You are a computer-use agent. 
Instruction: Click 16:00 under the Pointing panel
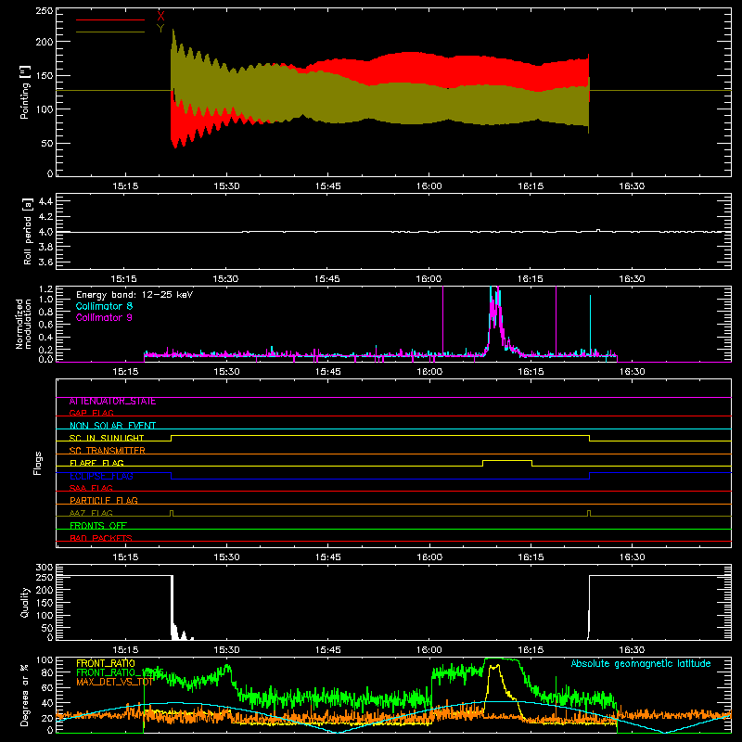point(429,186)
